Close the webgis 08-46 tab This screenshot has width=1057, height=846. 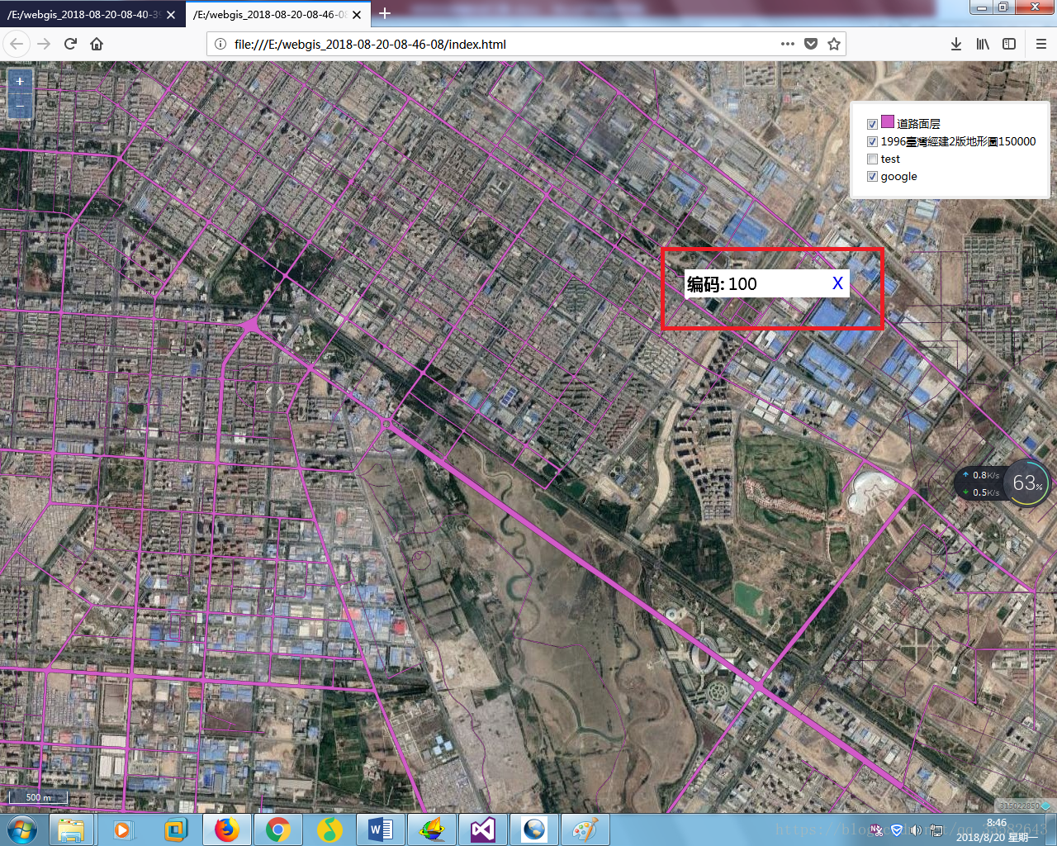click(x=357, y=15)
